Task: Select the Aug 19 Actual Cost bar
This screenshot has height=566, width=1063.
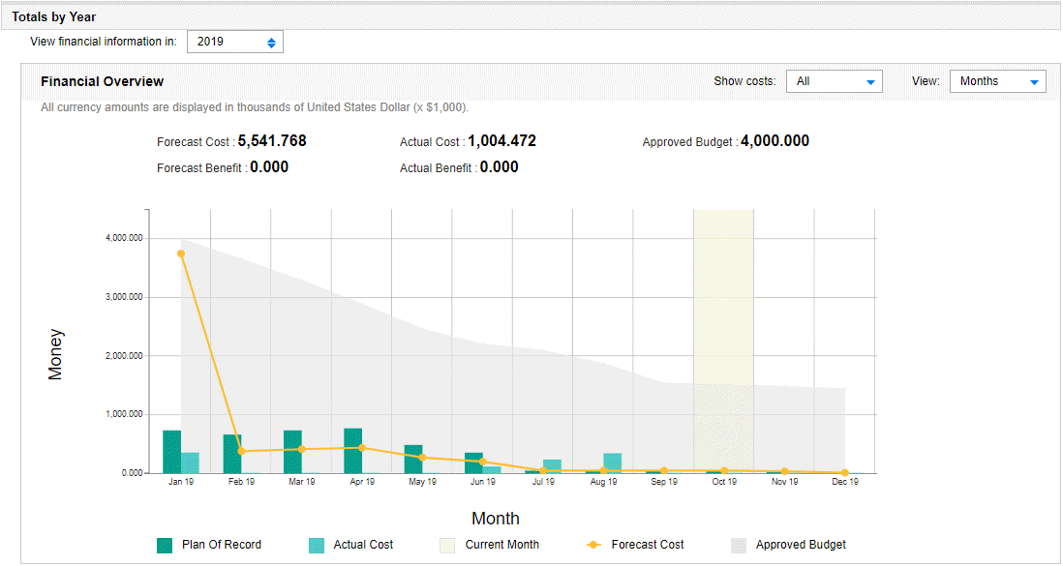Action: coord(612,462)
